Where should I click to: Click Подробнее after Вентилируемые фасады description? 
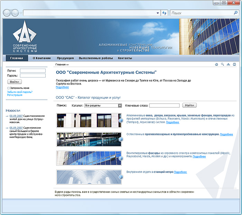199,156
